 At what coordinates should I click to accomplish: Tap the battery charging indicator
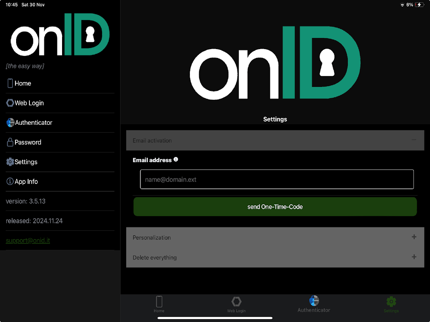pos(419,5)
